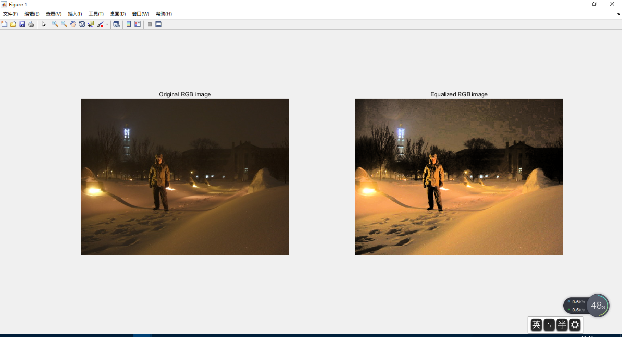Toggle the 半 half-width mode button
The width and height of the screenshot is (622, 337).
(562, 325)
